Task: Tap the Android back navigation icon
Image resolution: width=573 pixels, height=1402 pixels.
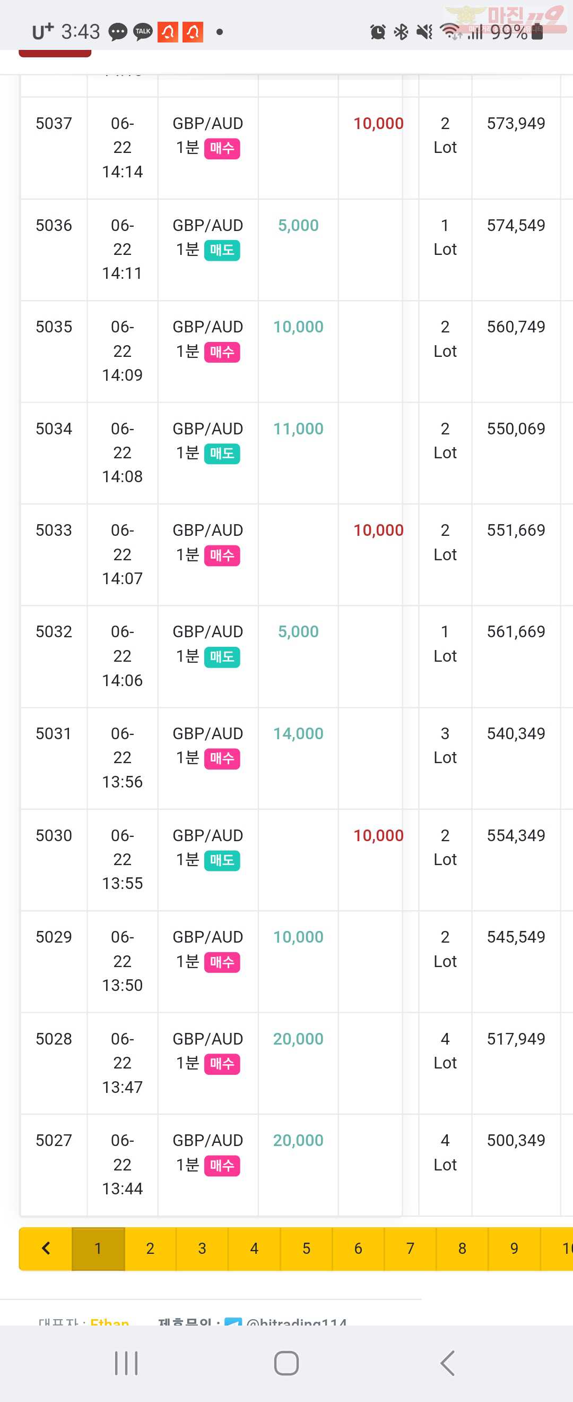Action: coord(447,1363)
